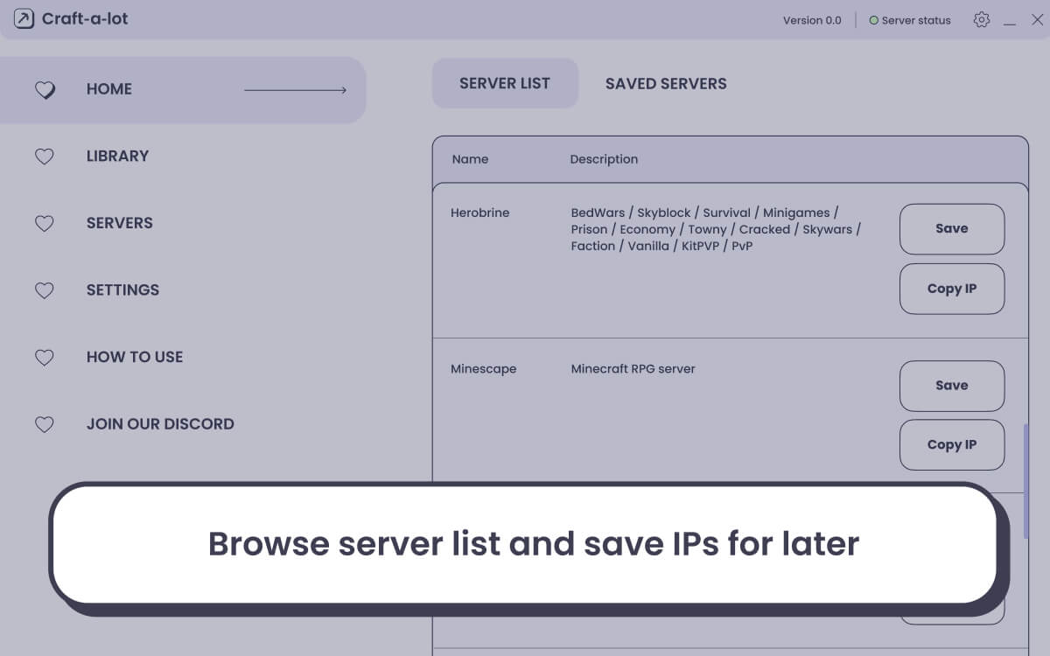Copy the Herobrine server IP

click(952, 289)
